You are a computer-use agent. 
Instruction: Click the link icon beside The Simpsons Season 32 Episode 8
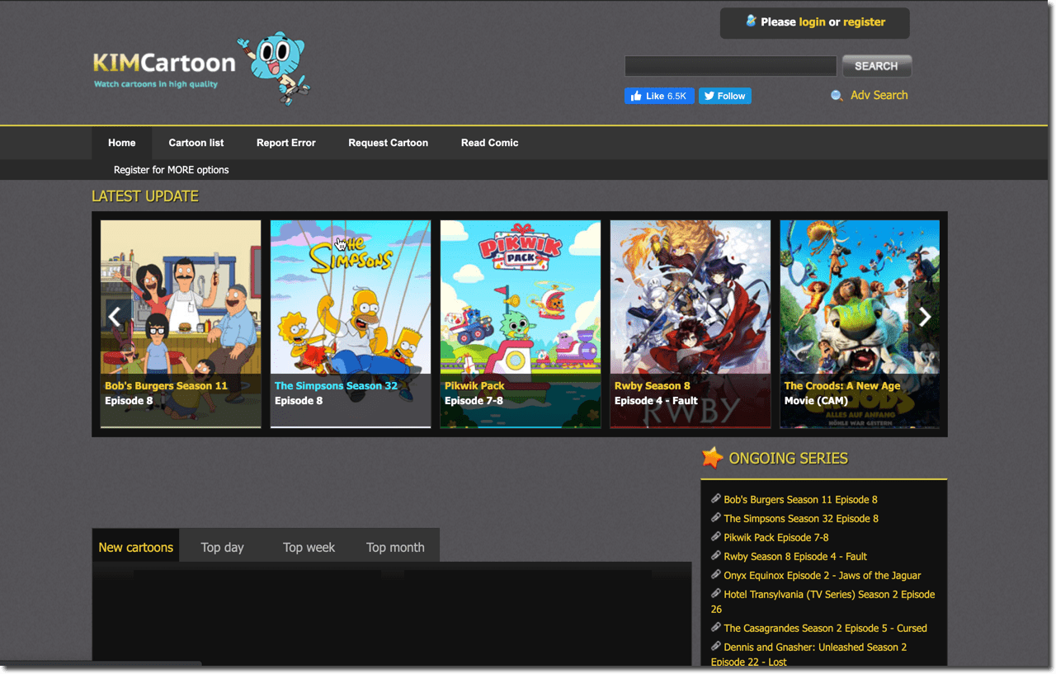[x=716, y=518]
